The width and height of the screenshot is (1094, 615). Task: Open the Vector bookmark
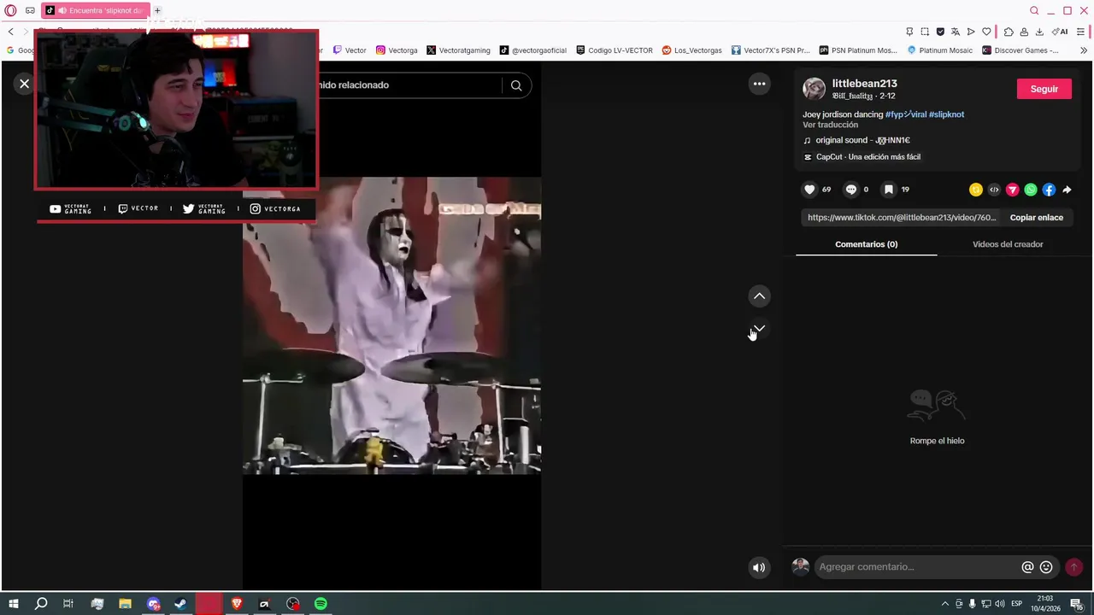[x=350, y=50]
